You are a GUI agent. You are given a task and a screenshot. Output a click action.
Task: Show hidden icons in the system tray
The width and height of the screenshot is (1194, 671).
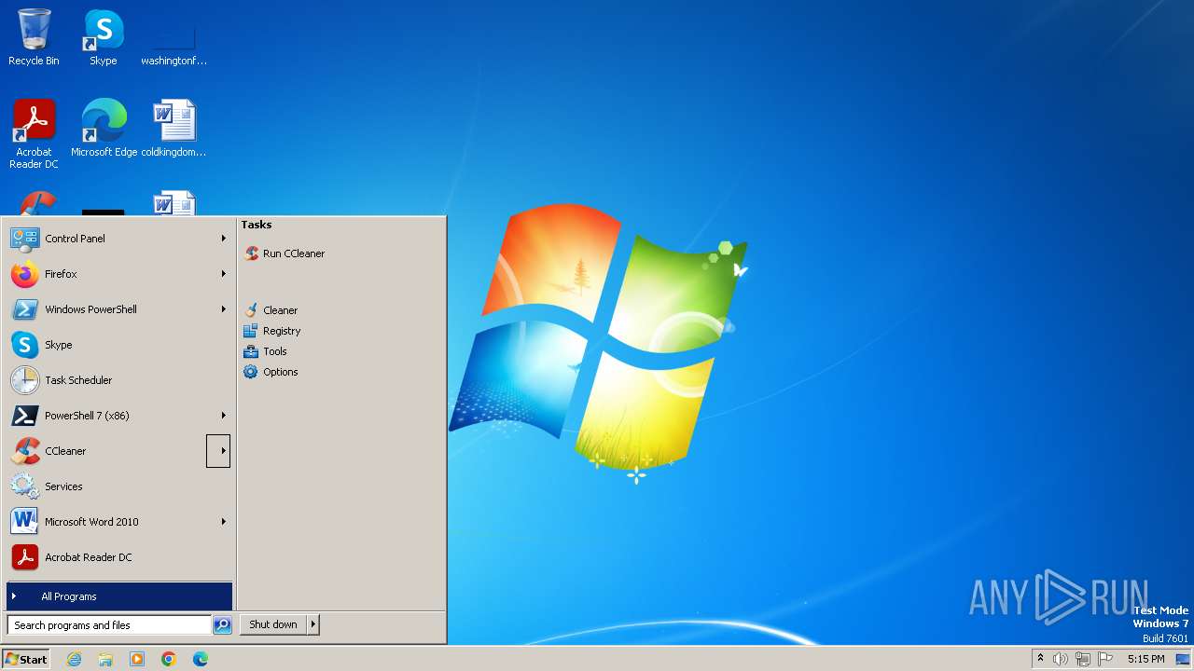1040,659
